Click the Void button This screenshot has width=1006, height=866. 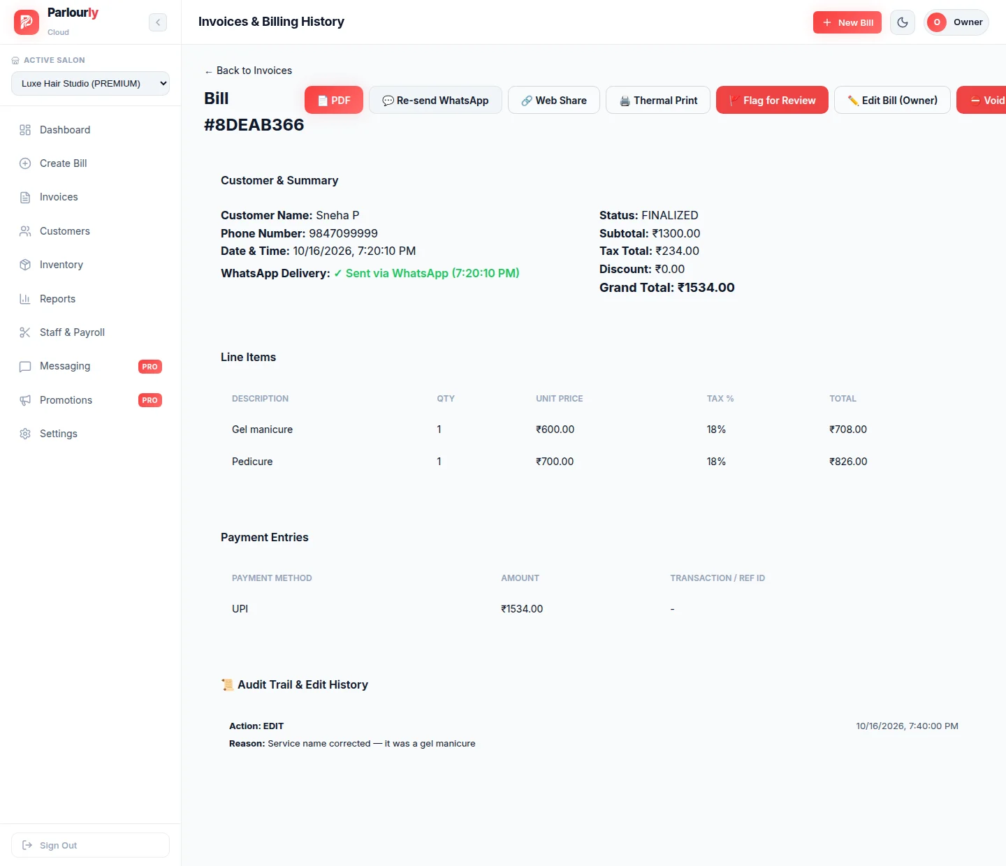982,100
